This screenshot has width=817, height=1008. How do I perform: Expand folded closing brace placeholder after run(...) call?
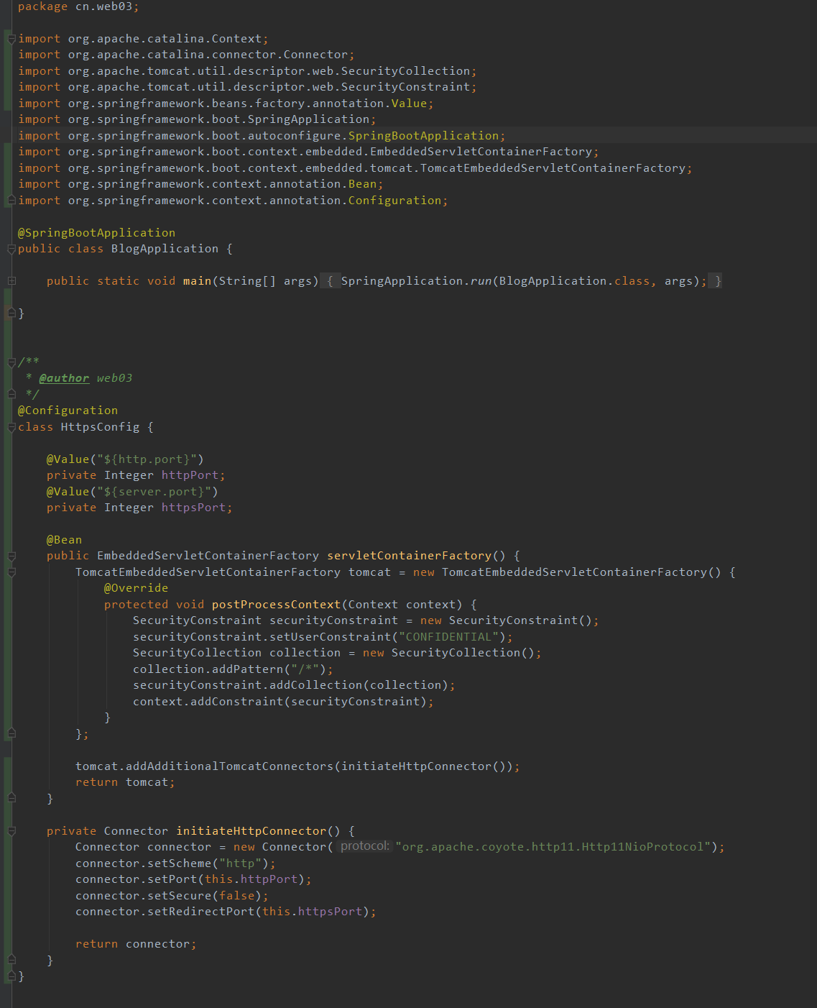[716, 281]
